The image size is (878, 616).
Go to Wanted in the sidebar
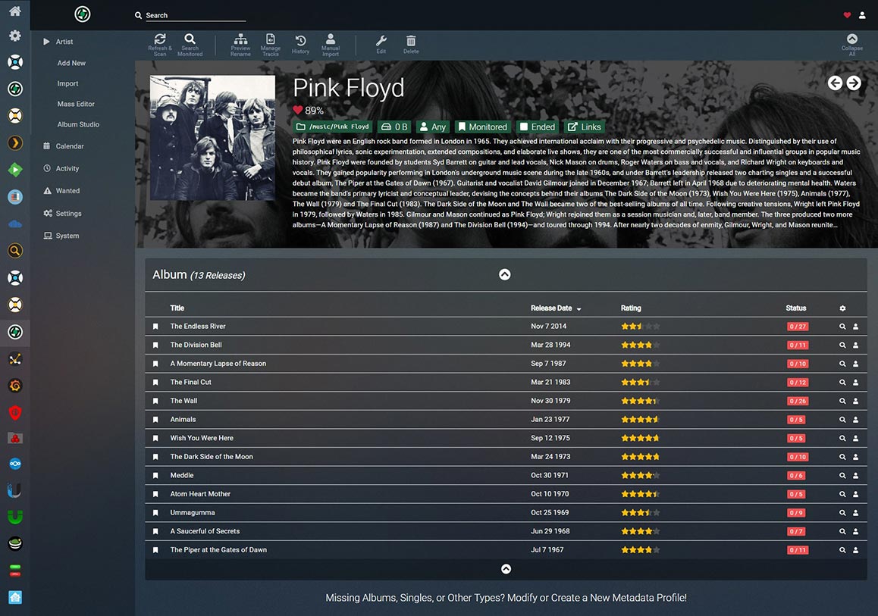pos(67,191)
